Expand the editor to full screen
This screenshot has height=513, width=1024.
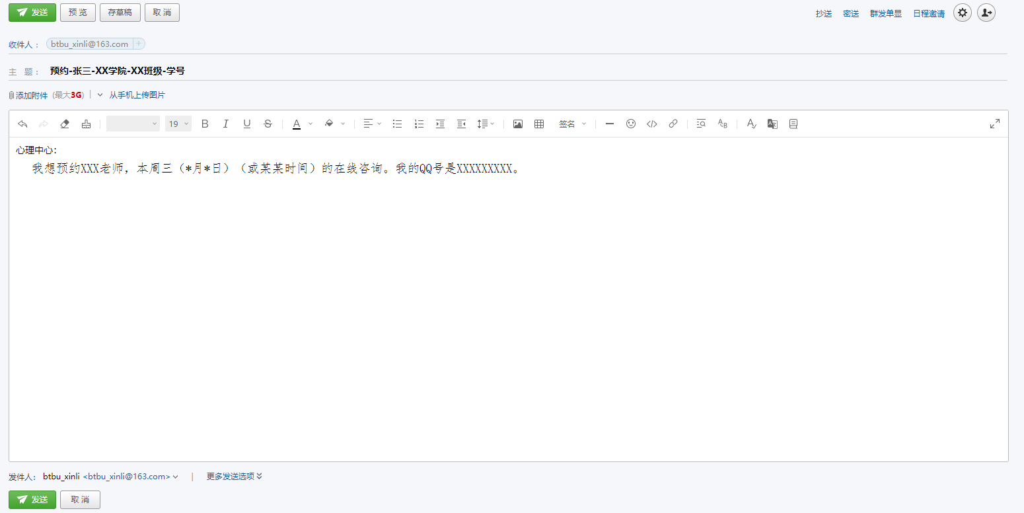click(x=995, y=124)
